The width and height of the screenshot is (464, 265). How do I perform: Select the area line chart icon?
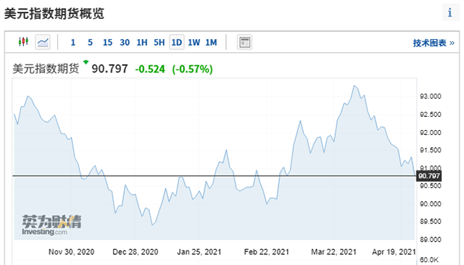(x=43, y=42)
